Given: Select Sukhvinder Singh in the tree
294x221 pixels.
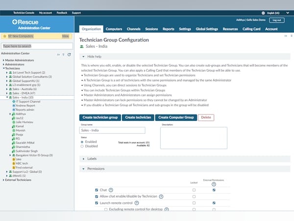Looking at the screenshot, I should tap(26, 151).
